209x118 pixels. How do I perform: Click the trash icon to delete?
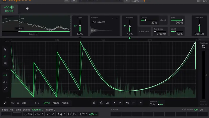[94, 103]
